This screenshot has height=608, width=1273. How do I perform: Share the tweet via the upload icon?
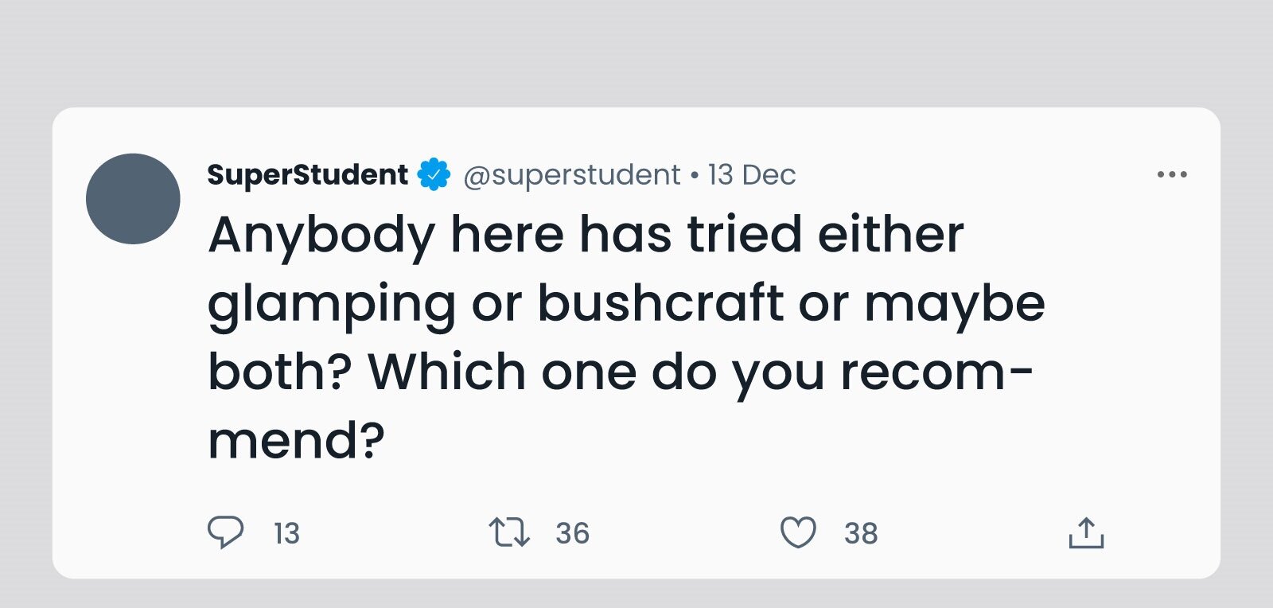pos(1086,532)
